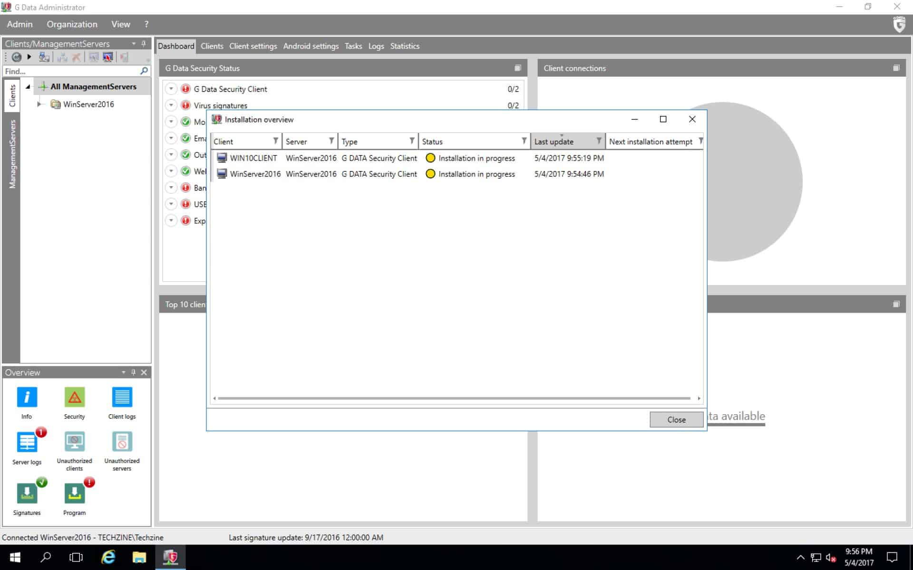Pin the Clients/ManagementServers panel
The image size is (913, 570).
click(143, 43)
